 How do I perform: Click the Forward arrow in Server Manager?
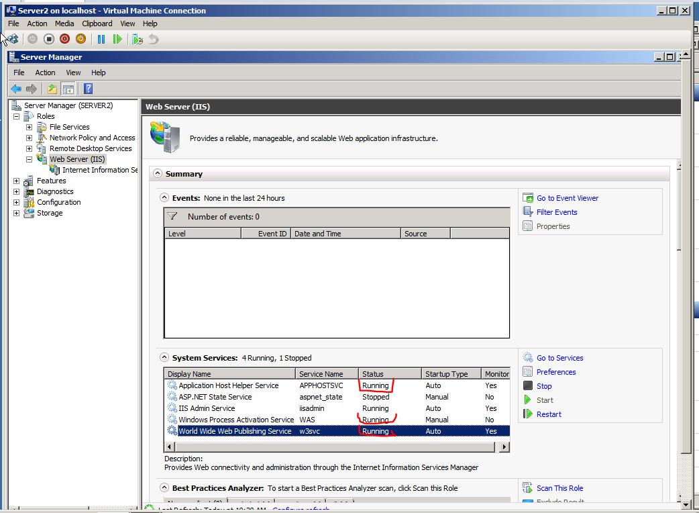pyautogui.click(x=32, y=89)
